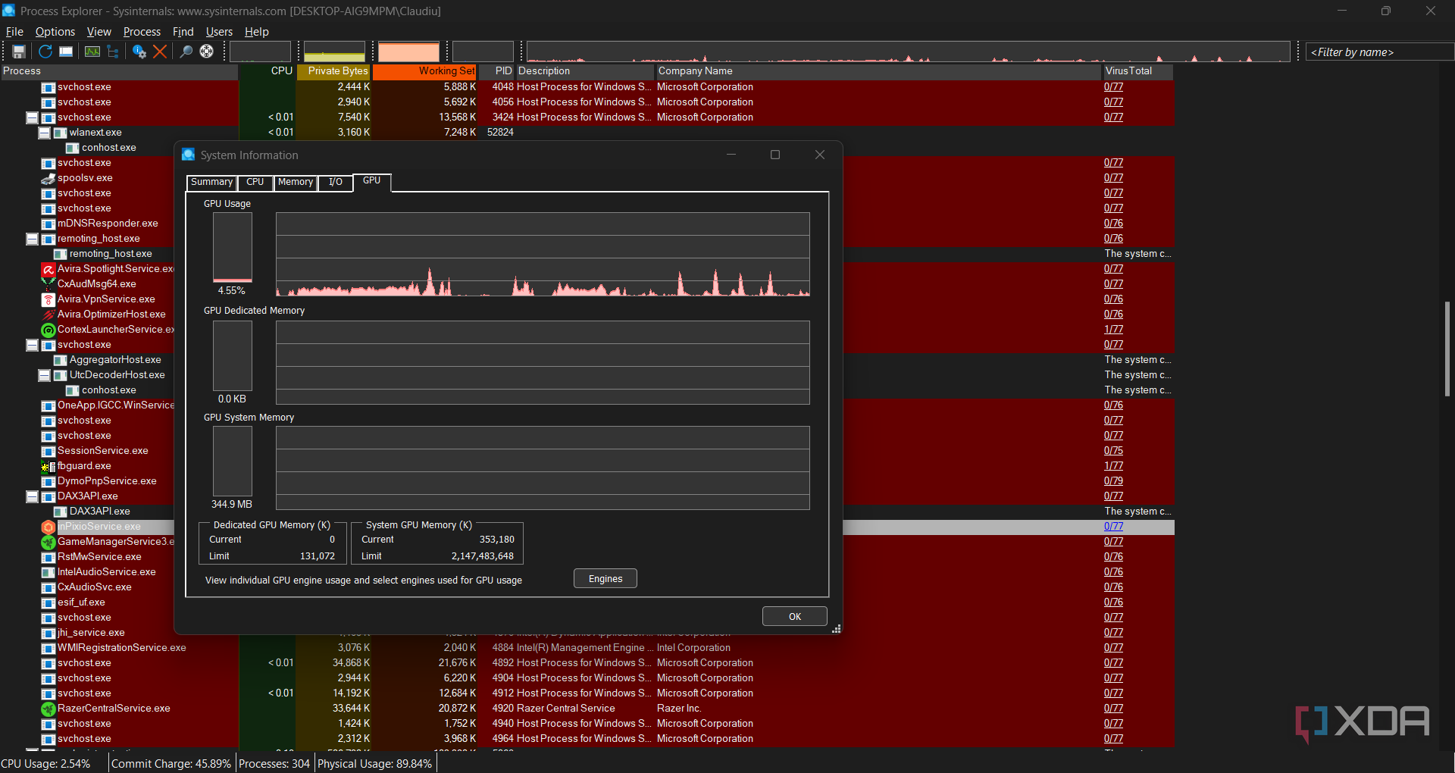Click the Find Window's Process target icon
Viewport: 1455px width, 773px height.
pos(206,52)
